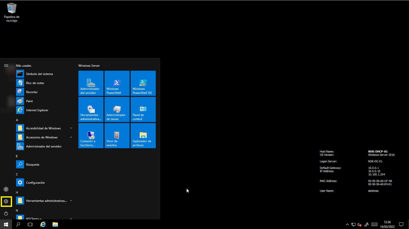The height and width of the screenshot is (229, 409).
Task: Open the Windows PowerShell tile
Action: pyautogui.click(x=117, y=83)
